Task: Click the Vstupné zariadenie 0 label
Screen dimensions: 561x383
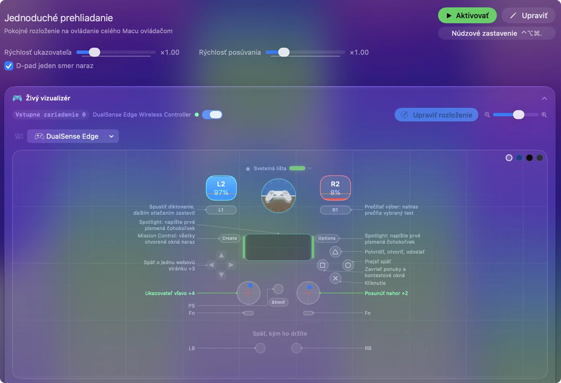Action: (50, 115)
